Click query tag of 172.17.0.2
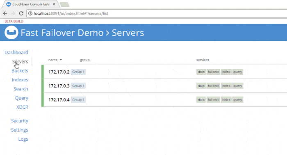Viewport: 287px width, 155px height. coord(237,72)
